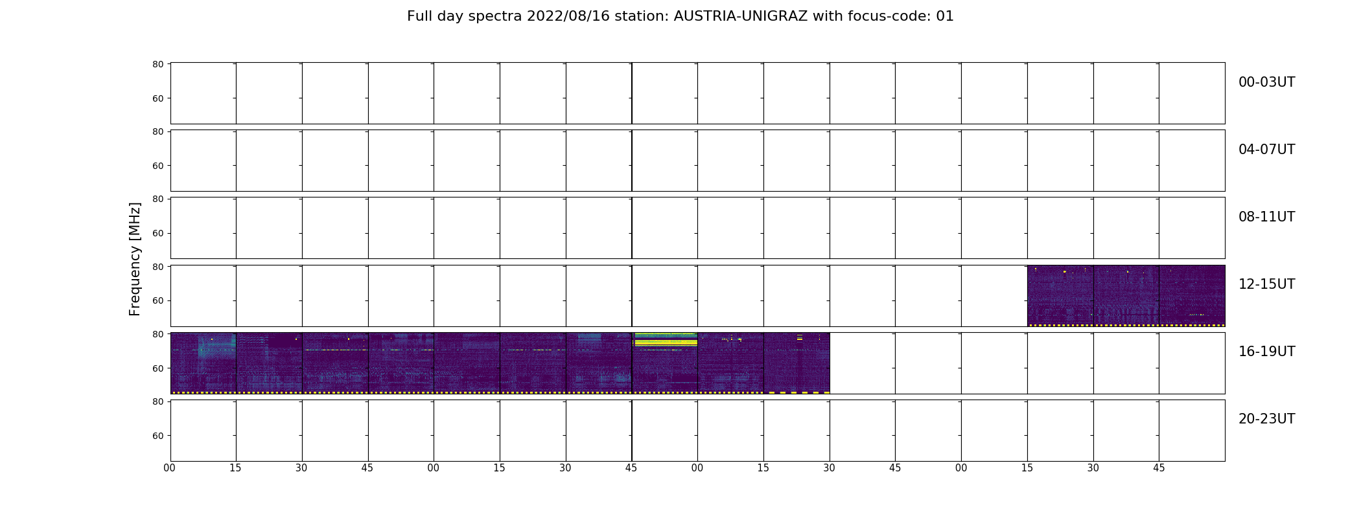Select the "20-23UT" row label
The width and height of the screenshot is (1361, 518).
pyautogui.click(x=1266, y=419)
